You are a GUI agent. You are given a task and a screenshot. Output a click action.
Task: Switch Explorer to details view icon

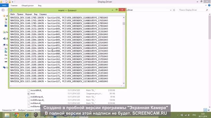(205, 110)
